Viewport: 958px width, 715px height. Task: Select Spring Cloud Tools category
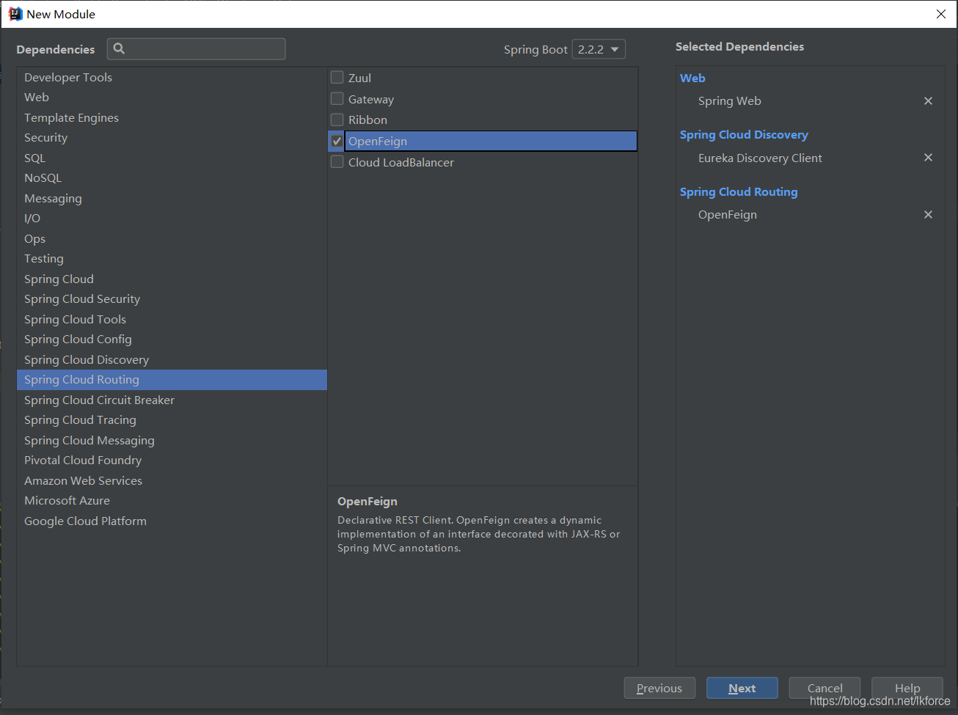[172, 319]
